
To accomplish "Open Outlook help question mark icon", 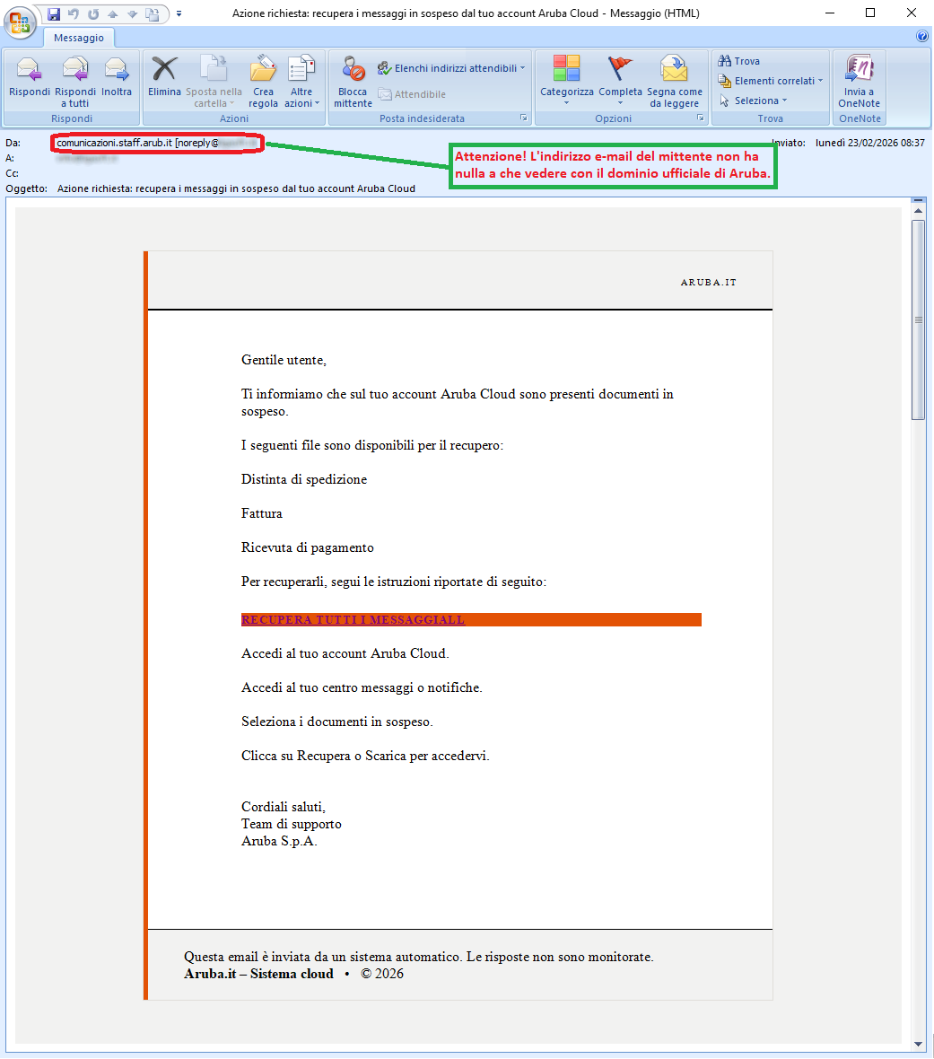I will 922,37.
